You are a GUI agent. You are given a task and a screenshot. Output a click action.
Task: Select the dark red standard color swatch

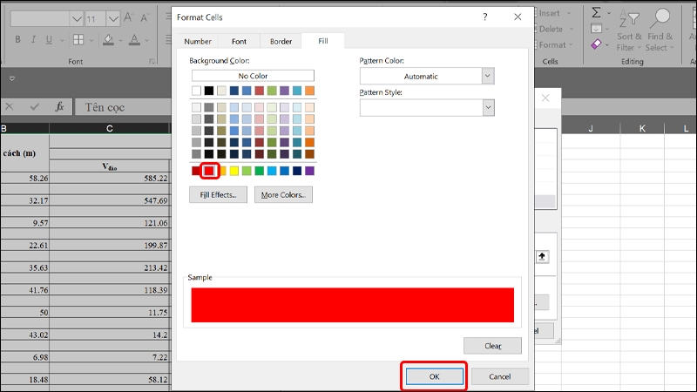pyautogui.click(x=196, y=171)
